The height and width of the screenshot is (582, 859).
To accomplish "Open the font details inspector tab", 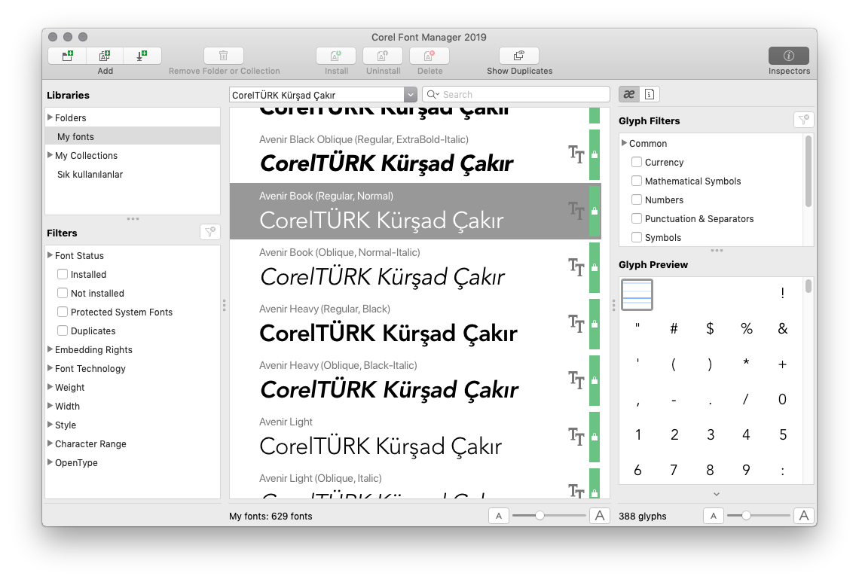I will [649, 93].
